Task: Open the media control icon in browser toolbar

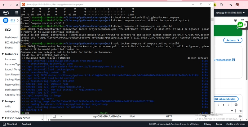Action: coord(231,5)
